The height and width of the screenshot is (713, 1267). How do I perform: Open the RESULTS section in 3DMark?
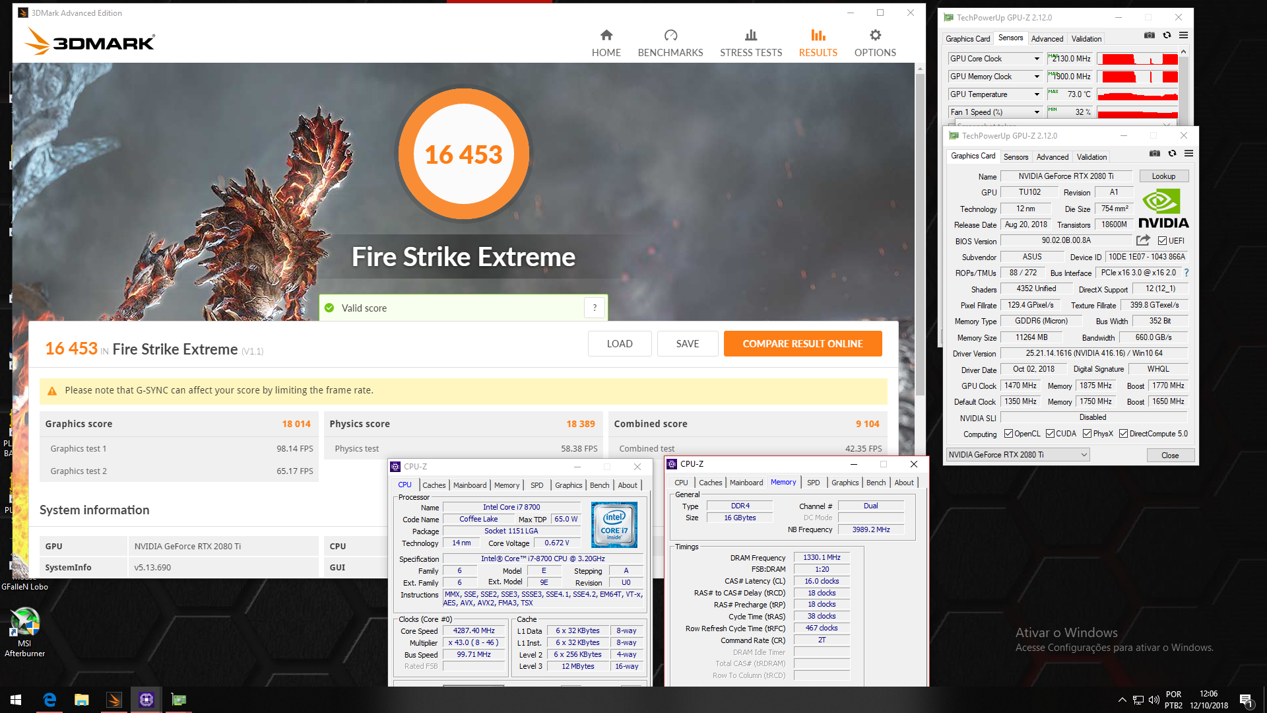818,44
